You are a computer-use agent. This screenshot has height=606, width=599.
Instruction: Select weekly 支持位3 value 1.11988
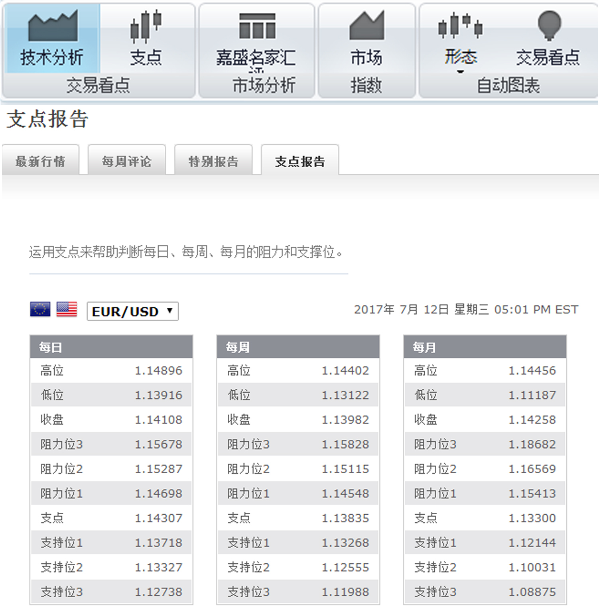point(345,592)
